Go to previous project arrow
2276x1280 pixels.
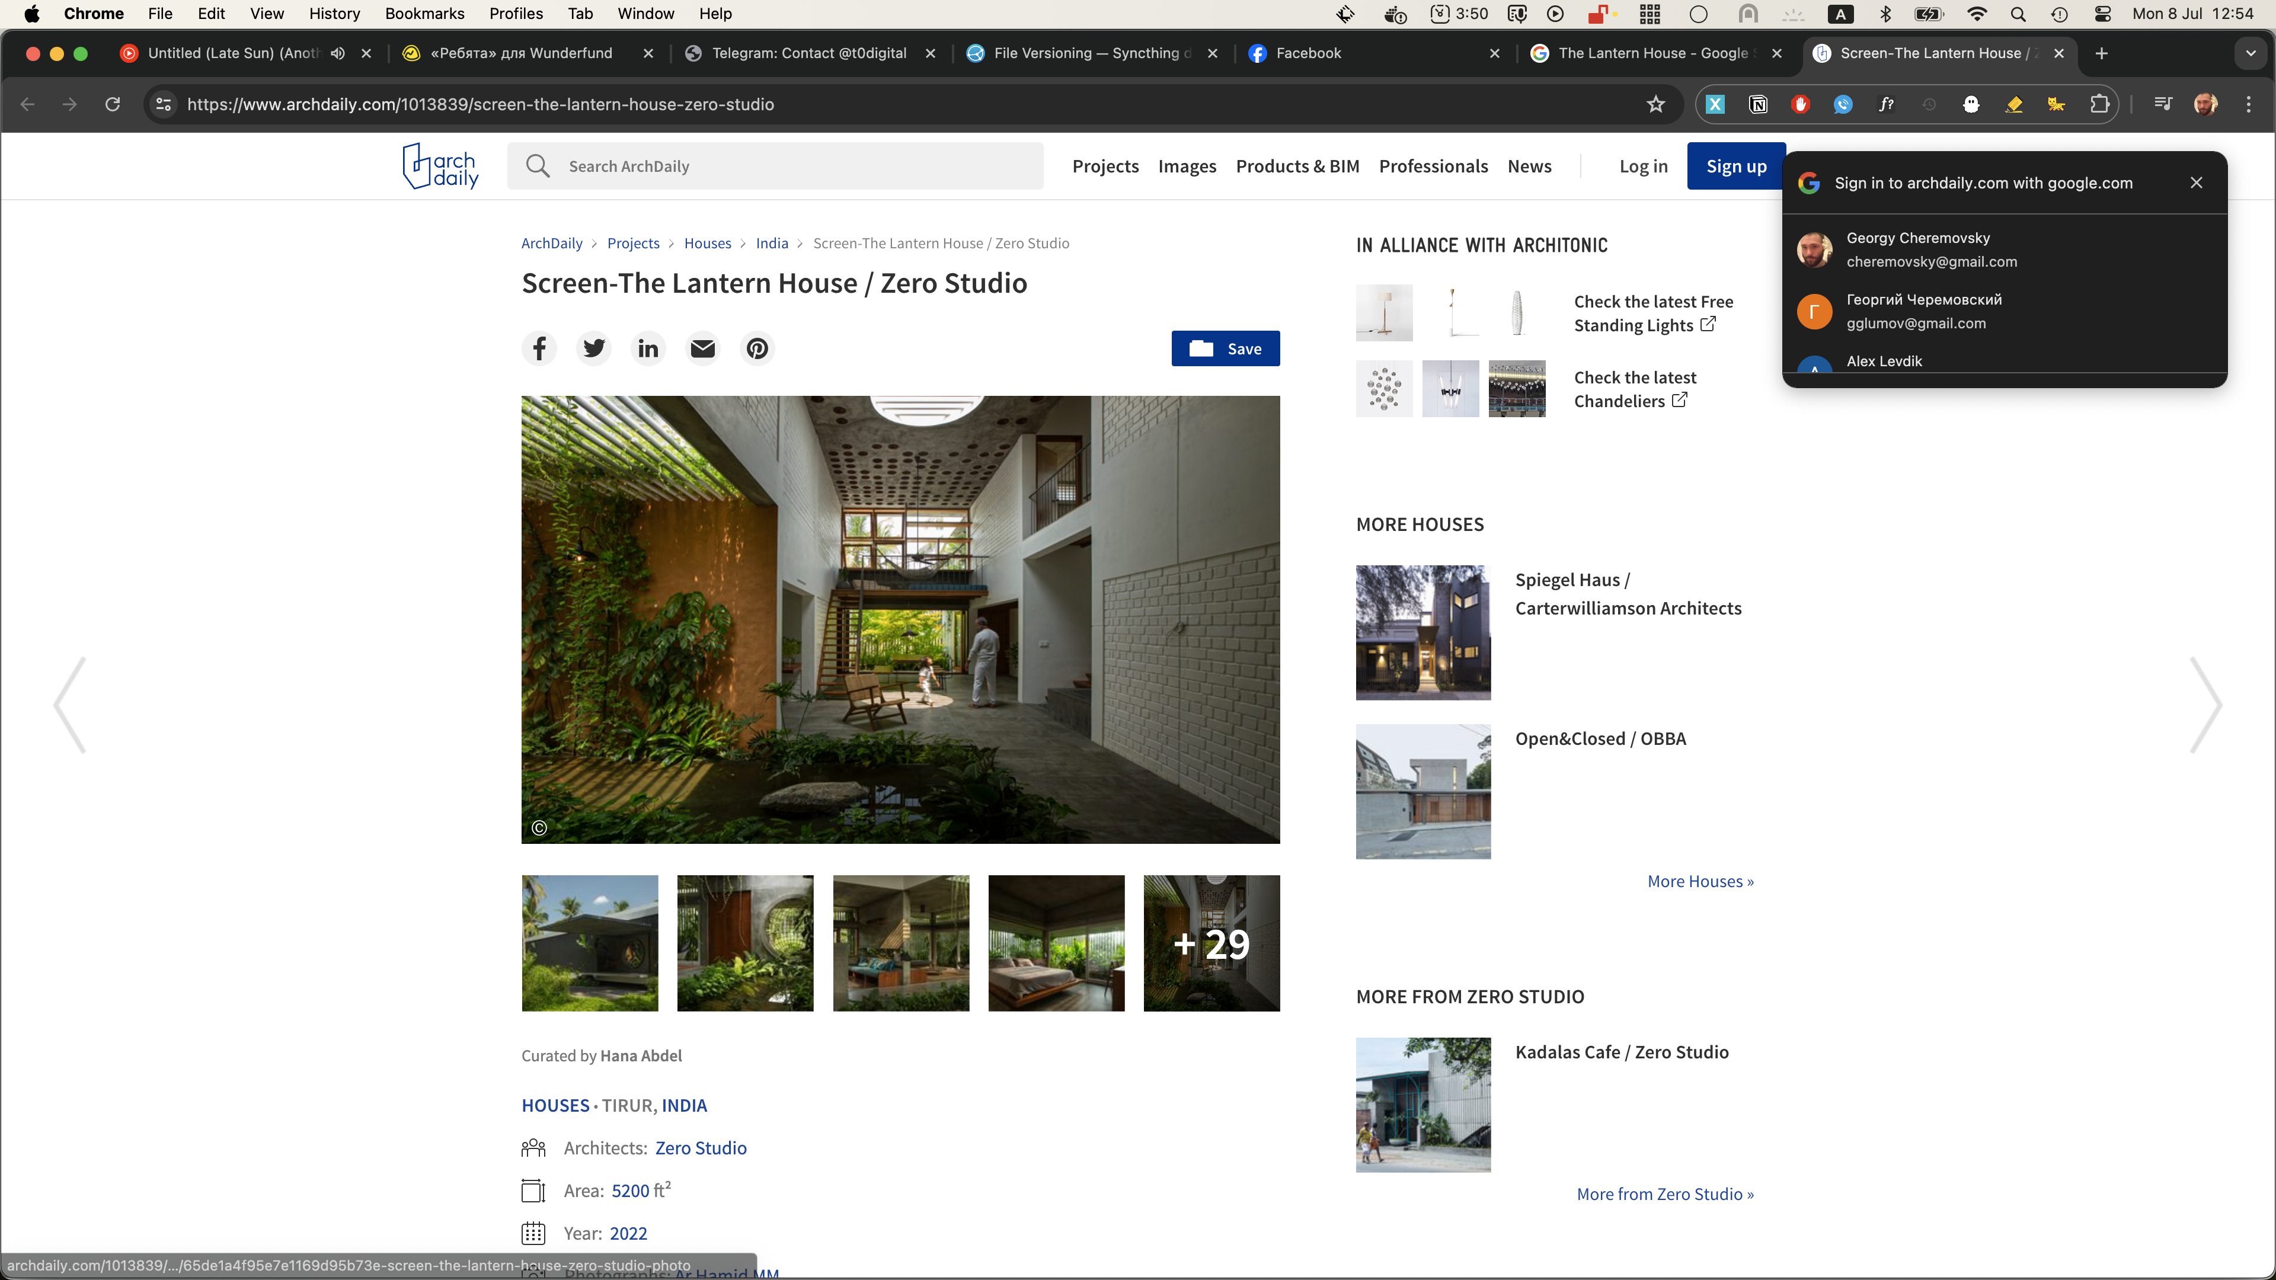70,705
